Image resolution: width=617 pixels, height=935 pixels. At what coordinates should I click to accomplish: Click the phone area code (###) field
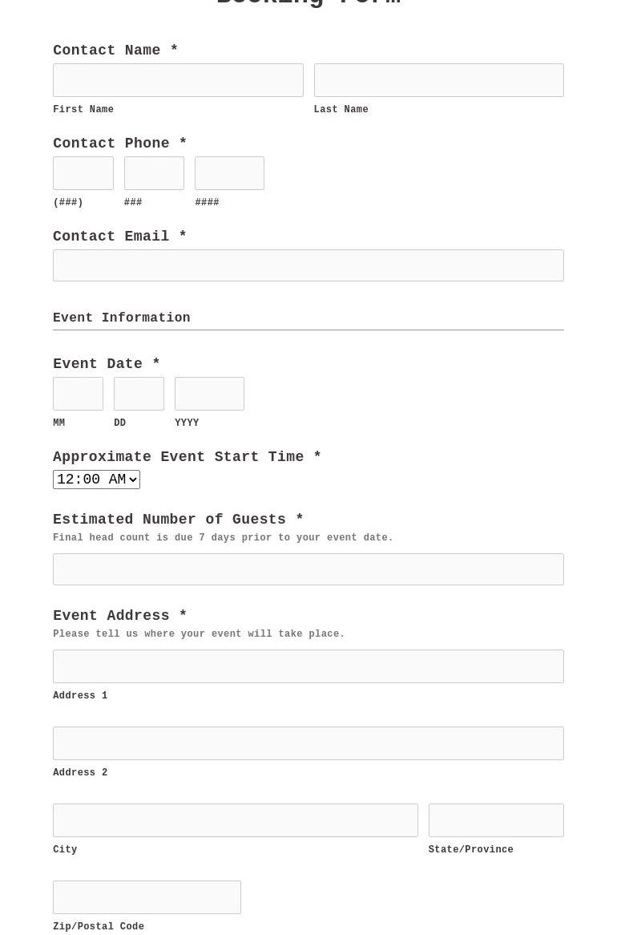tap(83, 173)
